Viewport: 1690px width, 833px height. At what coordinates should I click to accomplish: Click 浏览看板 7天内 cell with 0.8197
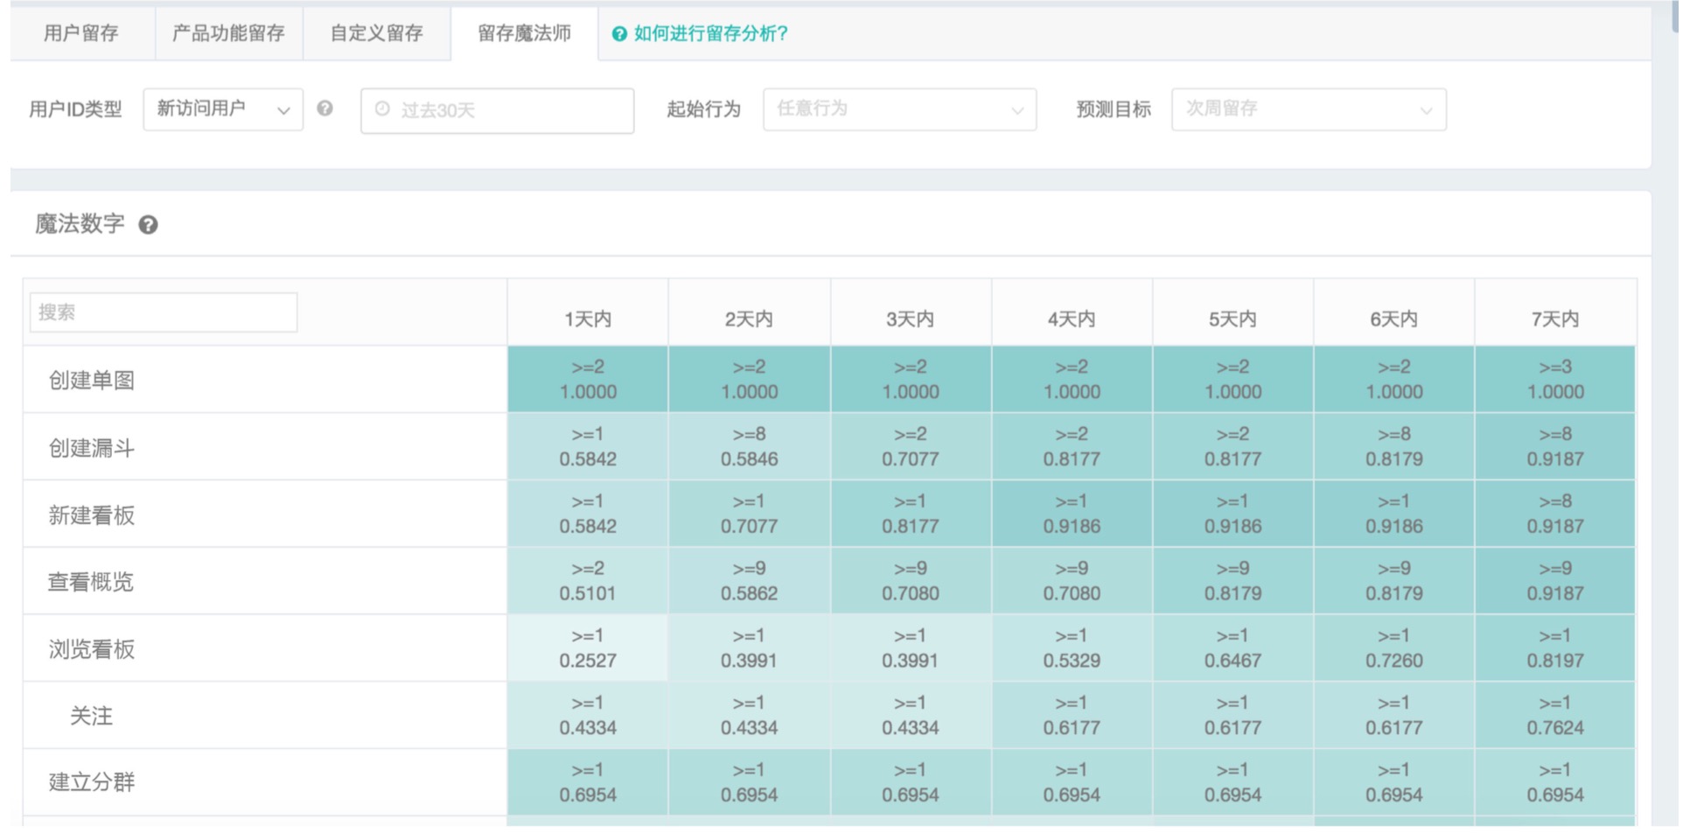[1555, 648]
